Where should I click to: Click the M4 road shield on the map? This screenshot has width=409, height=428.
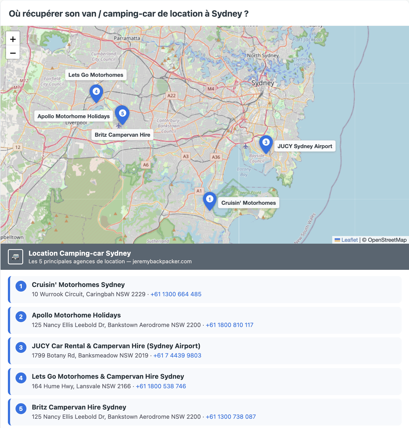click(211, 89)
